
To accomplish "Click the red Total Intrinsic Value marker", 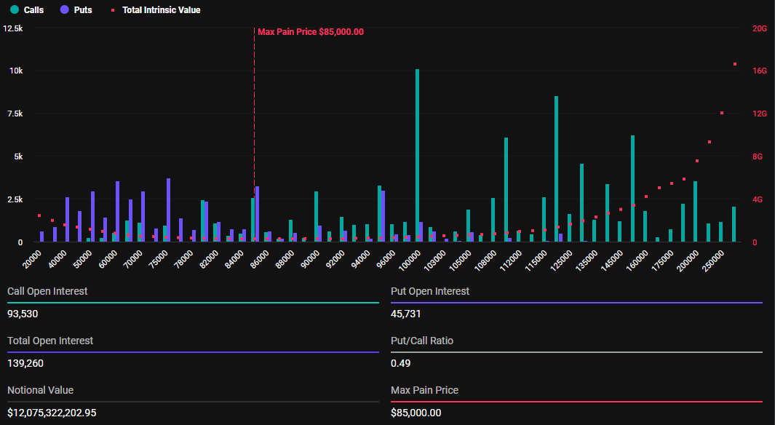I will coord(113,10).
